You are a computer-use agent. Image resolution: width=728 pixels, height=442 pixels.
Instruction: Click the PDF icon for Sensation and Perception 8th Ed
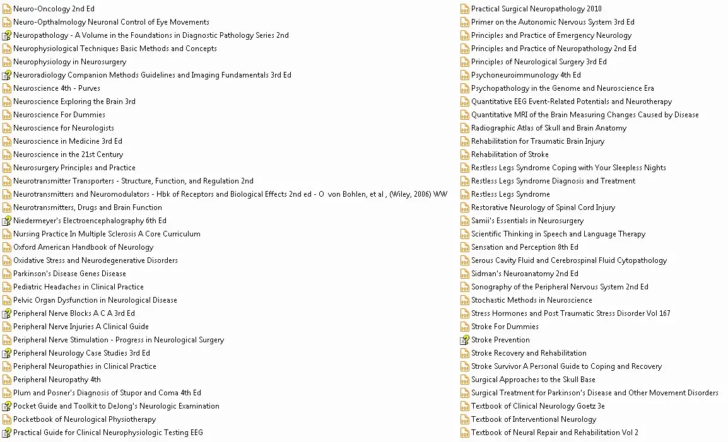(465, 247)
